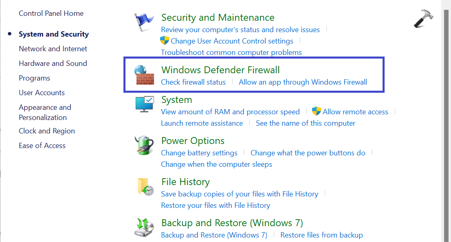Click Restore files from backup link
The height and width of the screenshot is (242, 451).
point(321,235)
